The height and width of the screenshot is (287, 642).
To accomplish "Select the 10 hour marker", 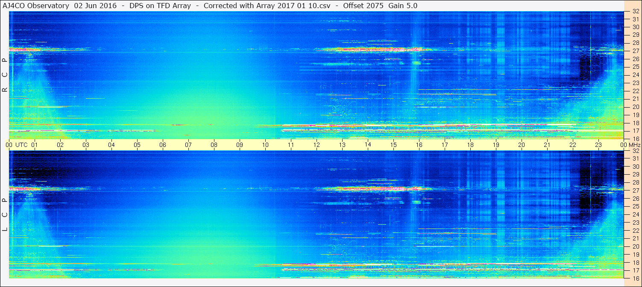I will (265, 145).
